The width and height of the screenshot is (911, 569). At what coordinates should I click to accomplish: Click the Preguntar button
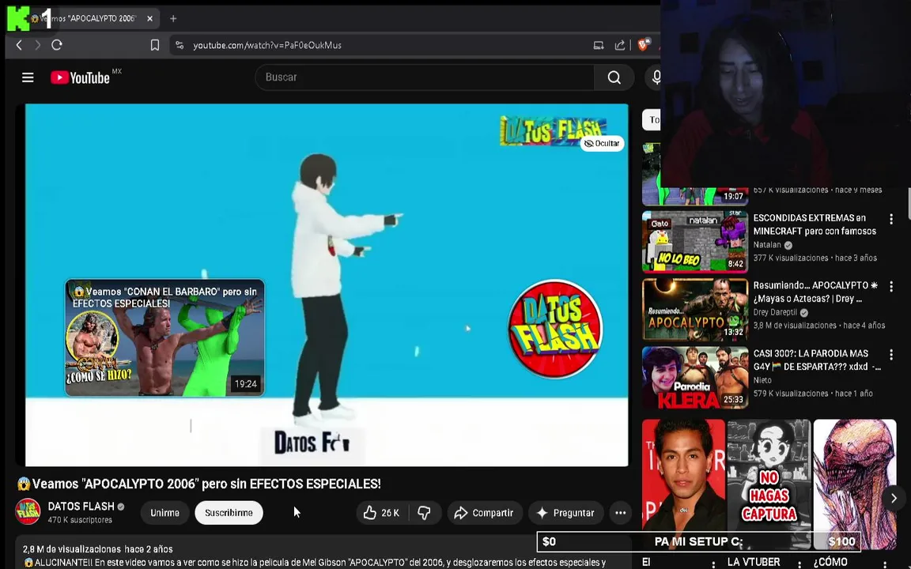pos(565,513)
